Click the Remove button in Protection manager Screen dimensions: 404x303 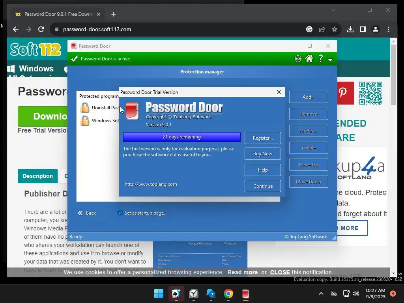pos(309,114)
